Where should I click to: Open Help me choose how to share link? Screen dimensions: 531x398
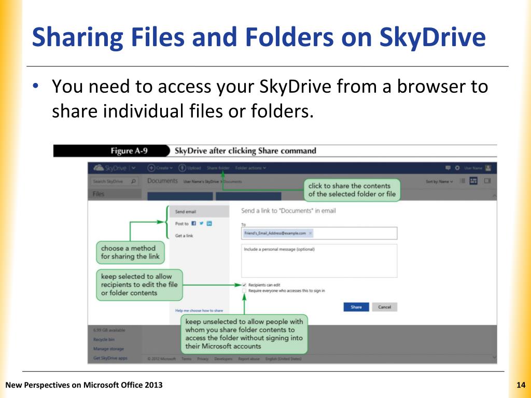(x=199, y=310)
